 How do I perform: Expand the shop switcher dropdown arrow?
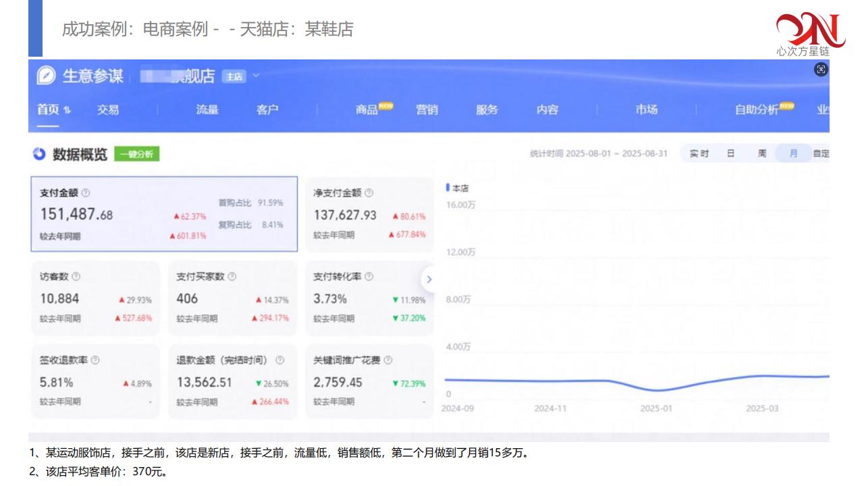tap(256, 76)
